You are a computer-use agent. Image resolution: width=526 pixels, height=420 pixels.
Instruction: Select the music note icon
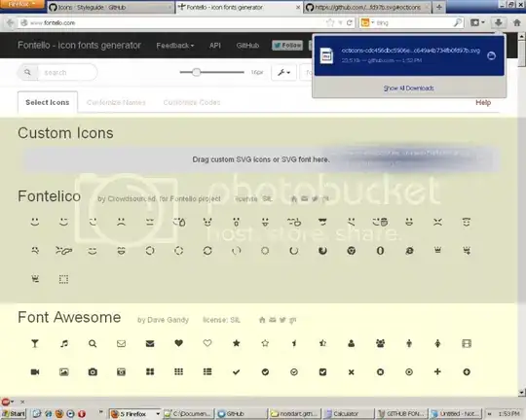pyautogui.click(x=63, y=343)
